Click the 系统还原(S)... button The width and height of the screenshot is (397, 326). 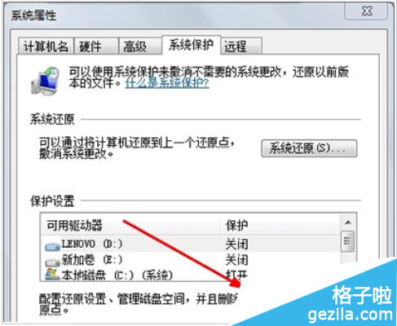[309, 148]
